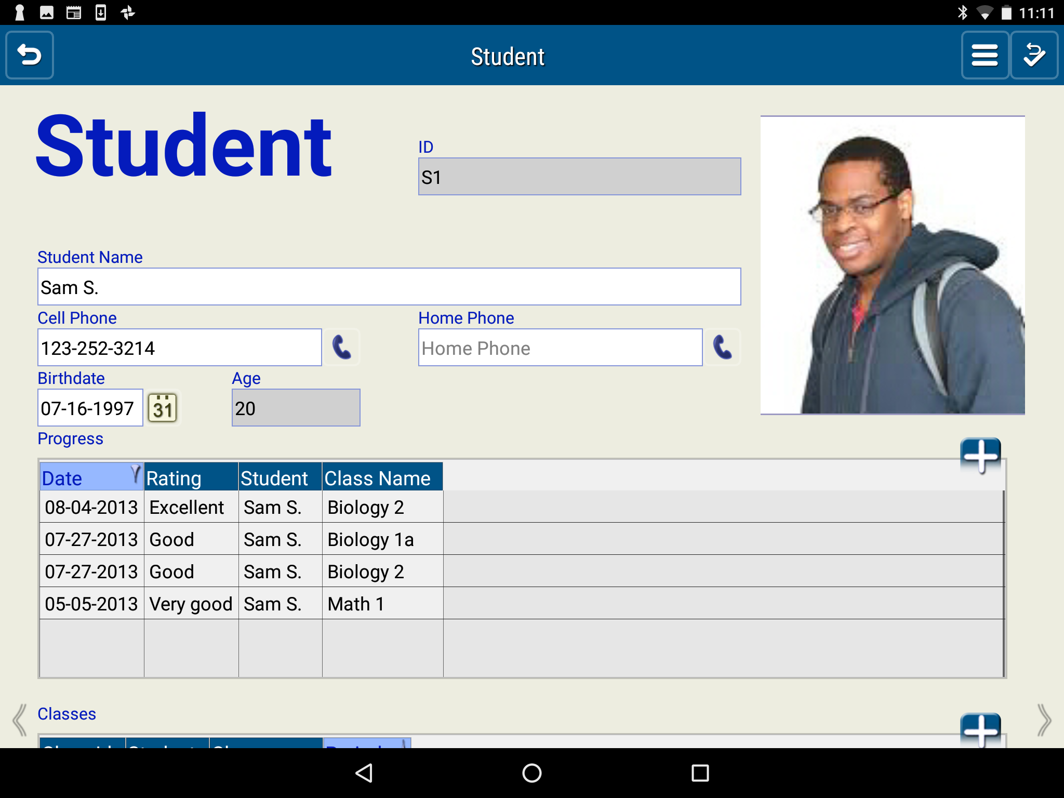Sort Progress table by Rating column
This screenshot has height=798, width=1064.
(x=191, y=477)
